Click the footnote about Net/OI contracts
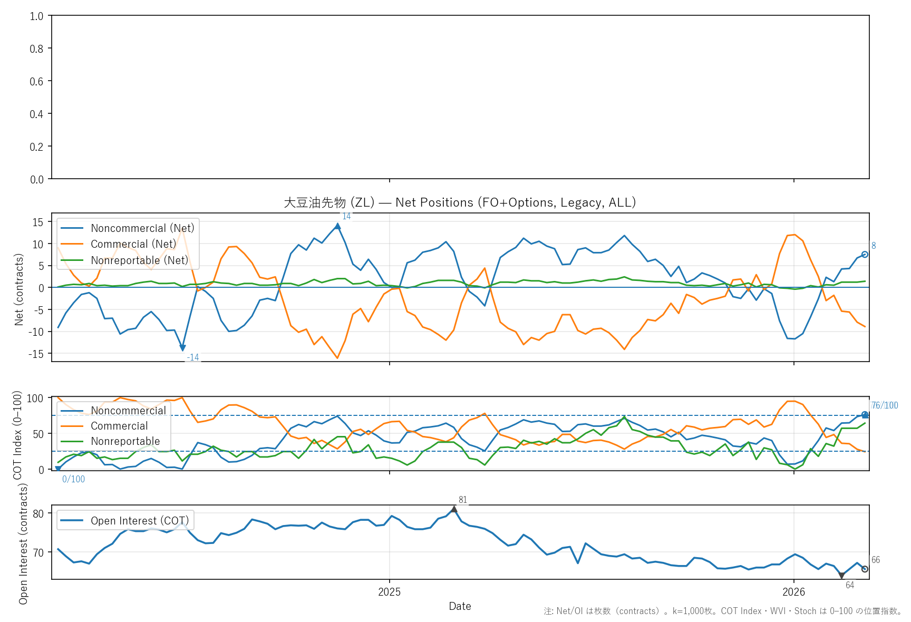Image resolution: width=911 pixels, height=622 pixels. pos(723,611)
